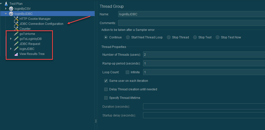Select the loginJDBC tree item

[27, 49]
